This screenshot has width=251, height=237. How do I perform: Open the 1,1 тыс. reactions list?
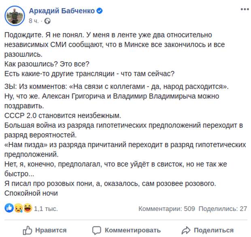click(x=46, y=209)
